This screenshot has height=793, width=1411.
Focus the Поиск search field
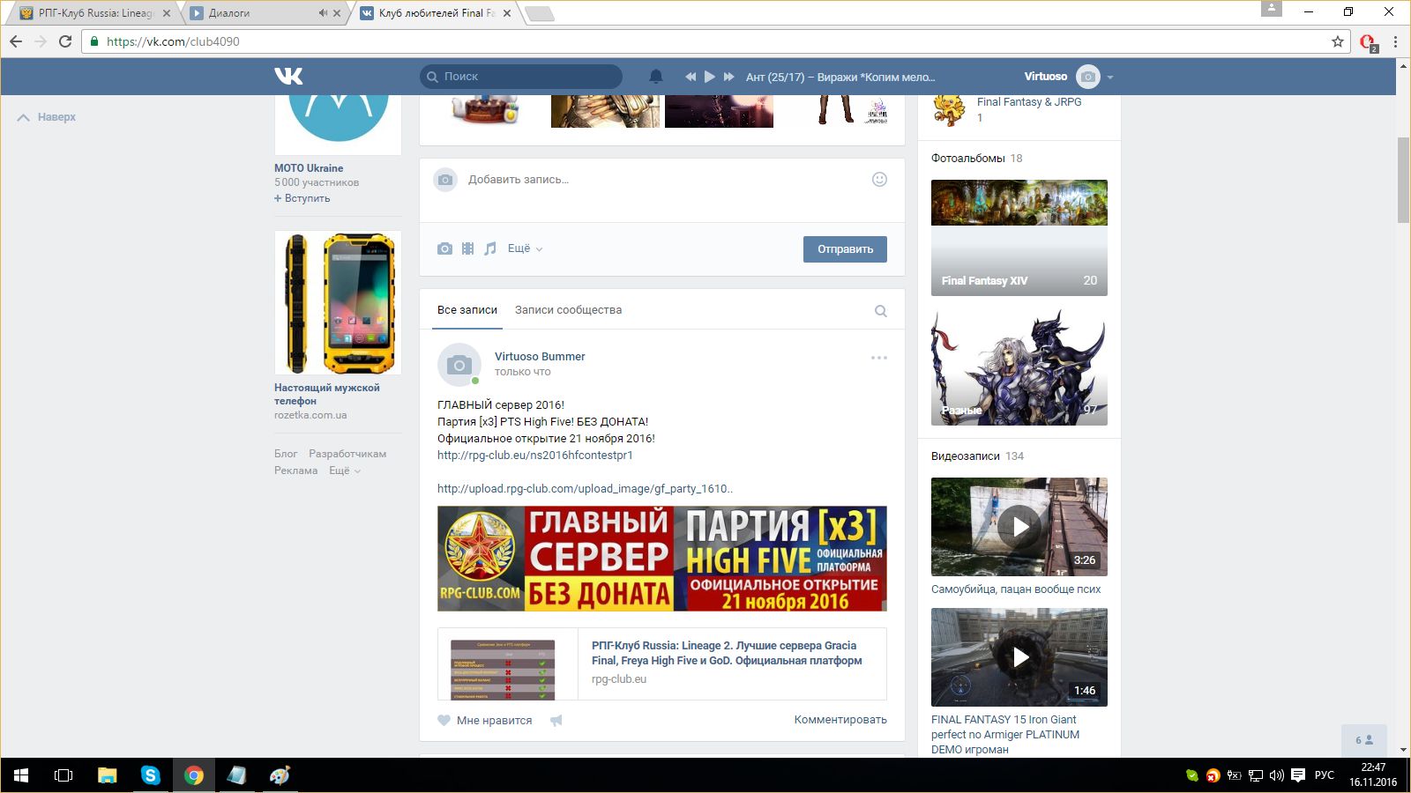point(521,77)
